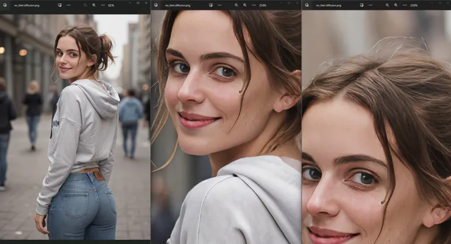Expand the ellipsis menu left of the 214% label

pyautogui.click(x=254, y=5)
